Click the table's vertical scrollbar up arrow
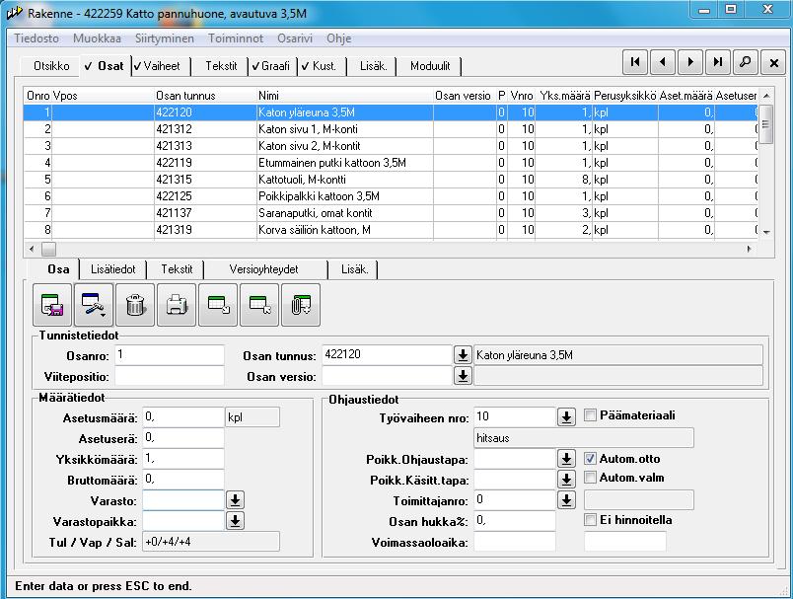 766,95
